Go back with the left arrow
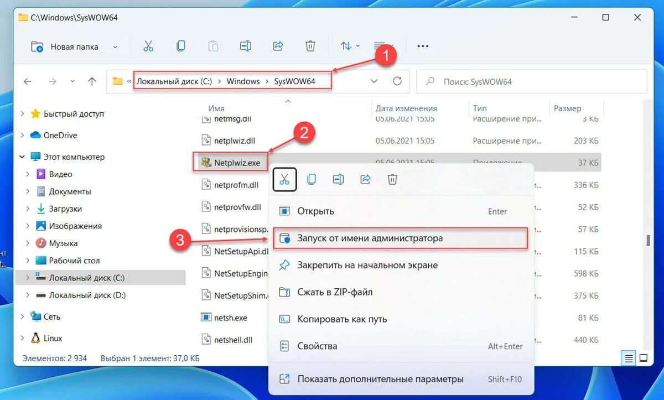Screen dimensions: 664x400 pyautogui.click(x=28, y=81)
